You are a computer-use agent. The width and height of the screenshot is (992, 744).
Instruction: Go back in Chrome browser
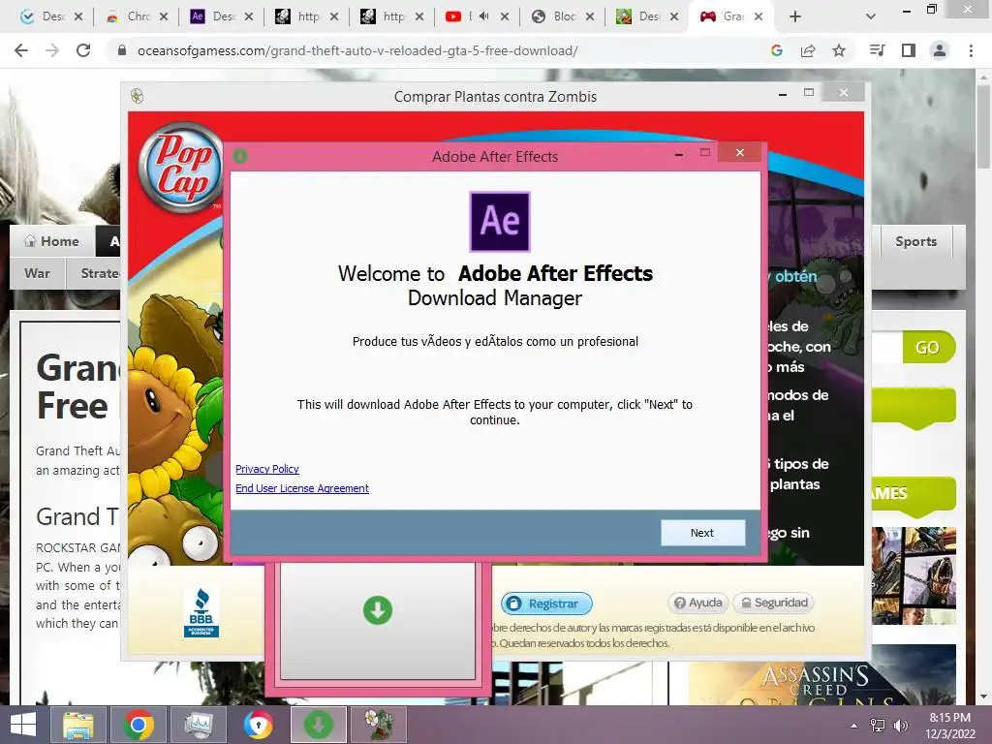[x=21, y=50]
